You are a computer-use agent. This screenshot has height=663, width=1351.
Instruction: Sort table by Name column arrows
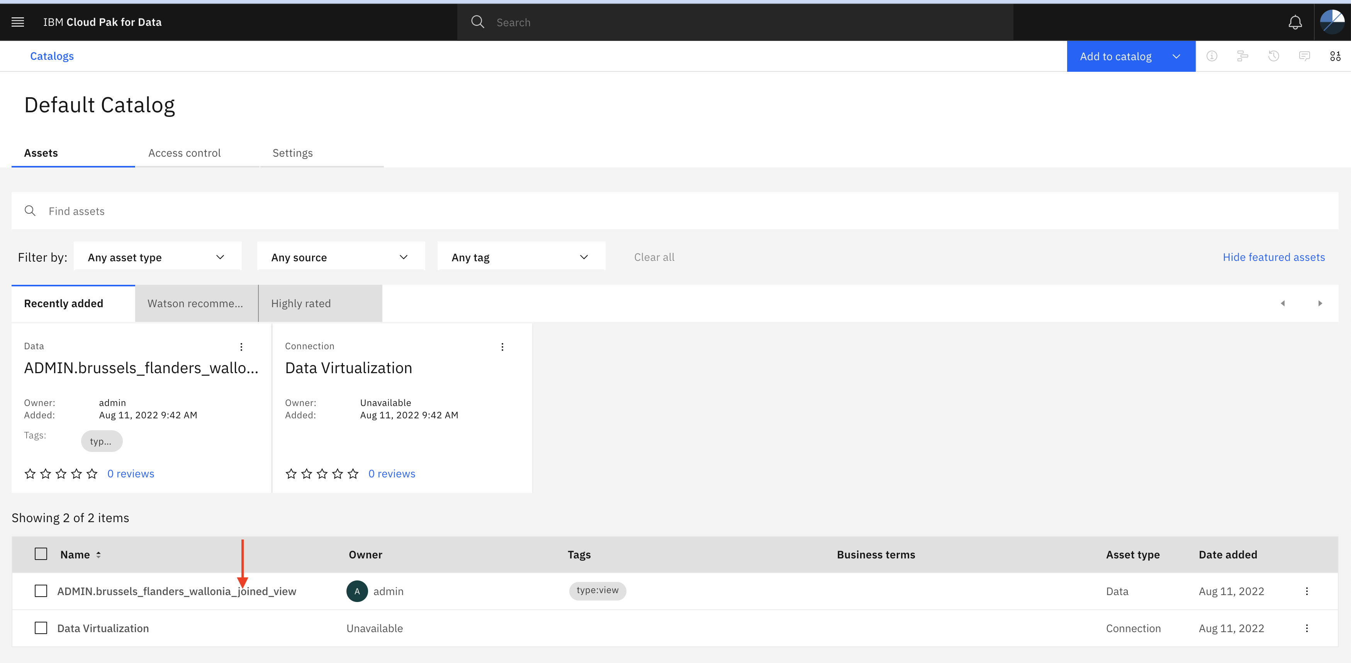pos(98,555)
